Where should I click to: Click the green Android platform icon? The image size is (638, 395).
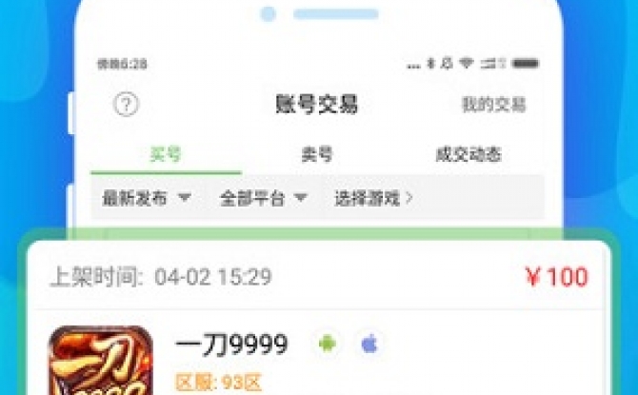(x=328, y=345)
